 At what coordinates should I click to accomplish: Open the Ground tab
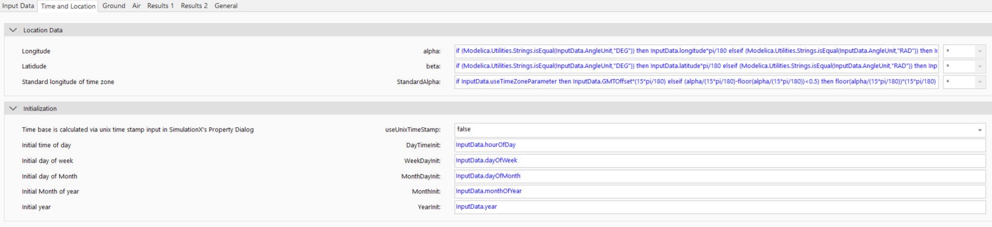(114, 5)
